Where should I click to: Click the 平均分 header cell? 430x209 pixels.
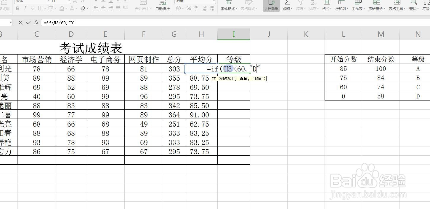coord(201,59)
